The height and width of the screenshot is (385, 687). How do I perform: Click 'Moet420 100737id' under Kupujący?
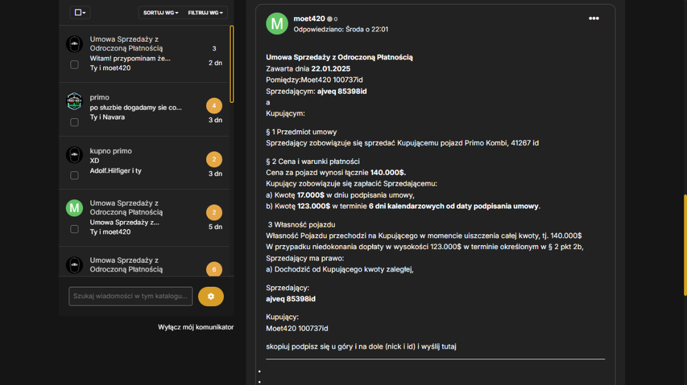tap(297, 328)
